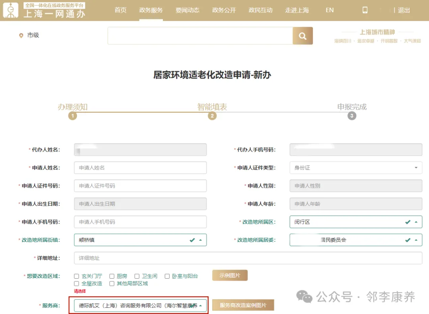Check the 卧室与阳台 checkbox
429x314 pixels.
tap(167, 276)
